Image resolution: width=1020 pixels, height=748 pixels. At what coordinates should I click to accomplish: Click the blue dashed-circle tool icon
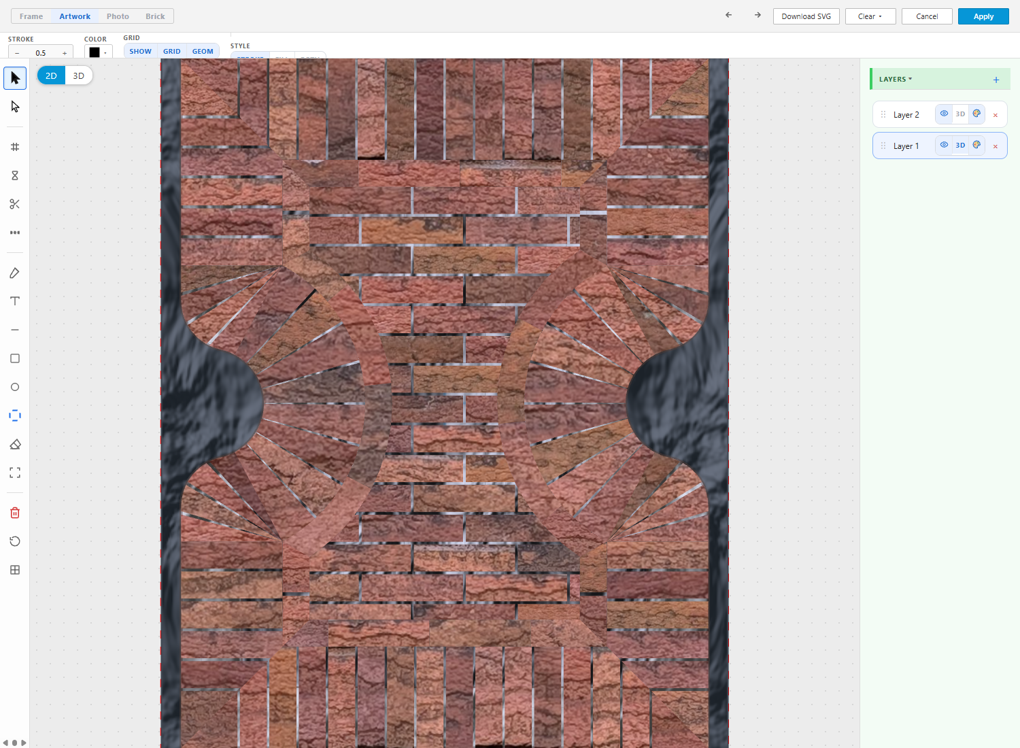[15, 415]
